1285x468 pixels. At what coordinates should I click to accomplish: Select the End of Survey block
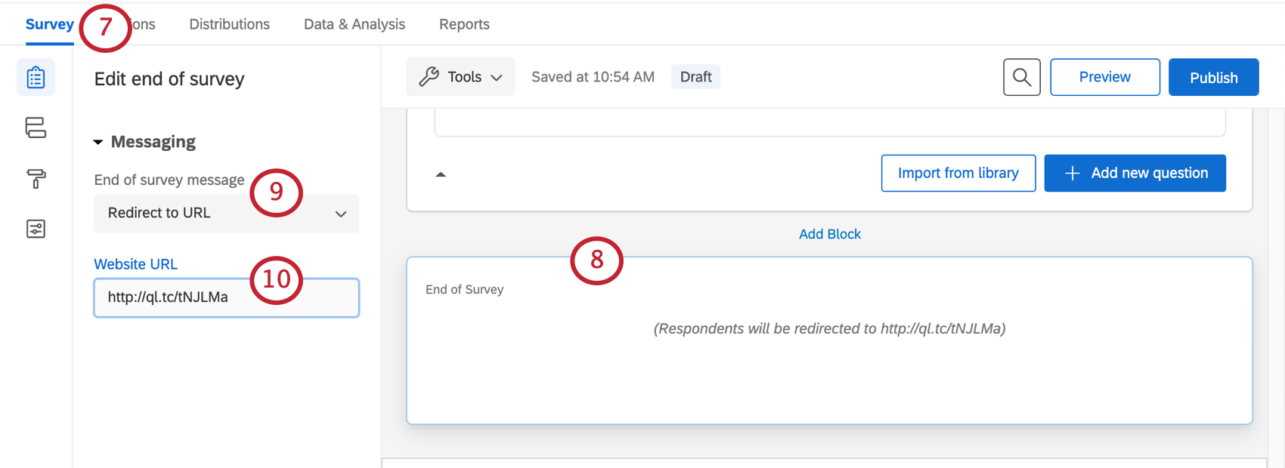(829, 362)
